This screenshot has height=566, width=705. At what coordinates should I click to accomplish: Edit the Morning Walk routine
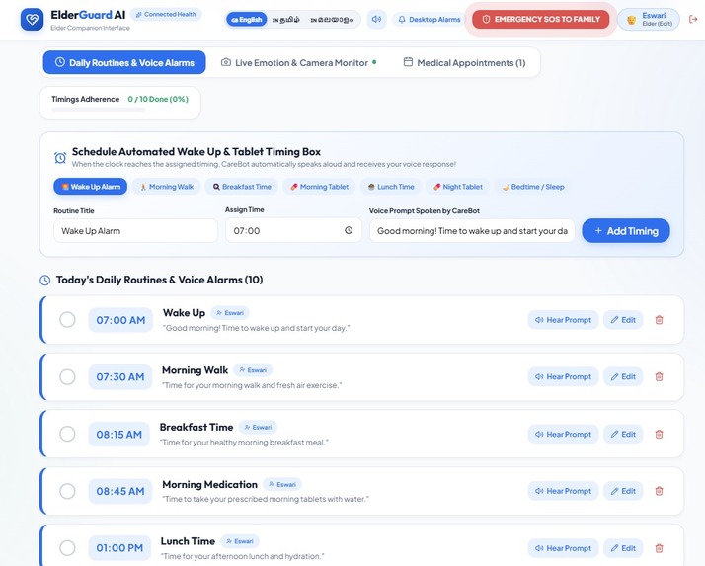(x=623, y=376)
